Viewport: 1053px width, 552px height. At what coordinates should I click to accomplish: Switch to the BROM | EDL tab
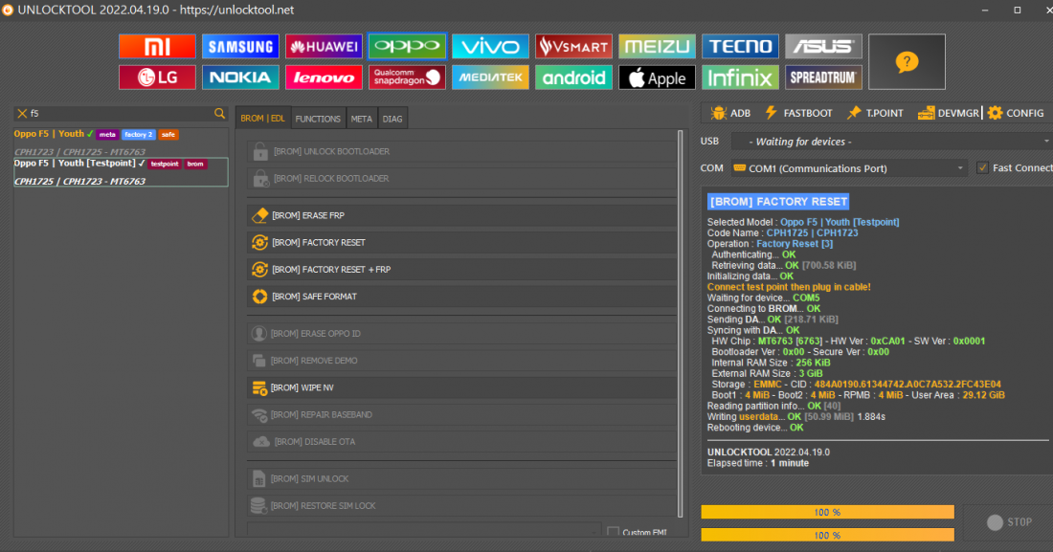point(262,119)
